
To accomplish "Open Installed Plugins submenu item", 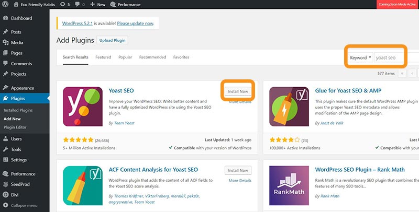I will (x=18, y=110).
